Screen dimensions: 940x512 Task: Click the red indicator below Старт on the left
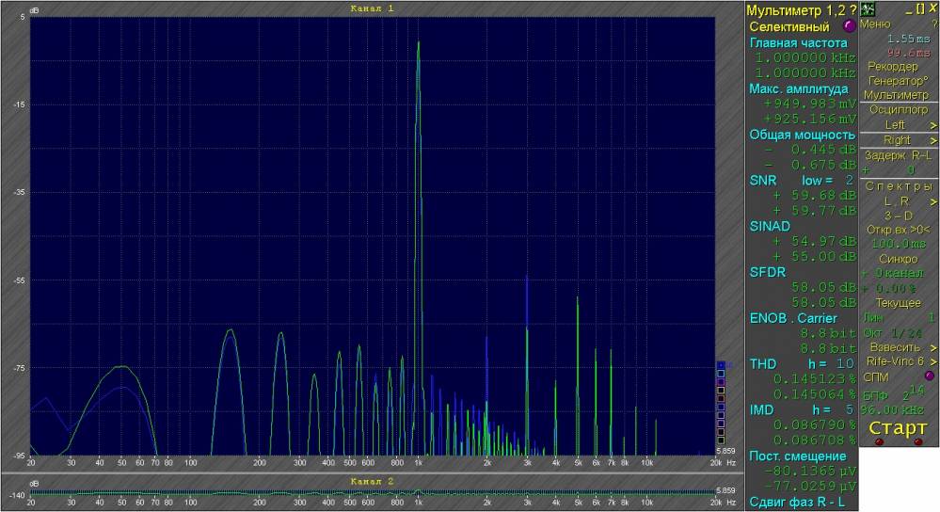click(879, 441)
